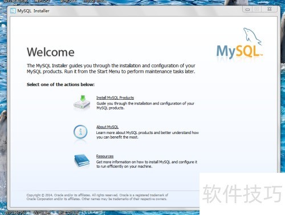The height and width of the screenshot is (215, 285).
Task: Click the 'Learn more about MySQL products' description
Action: (148, 135)
